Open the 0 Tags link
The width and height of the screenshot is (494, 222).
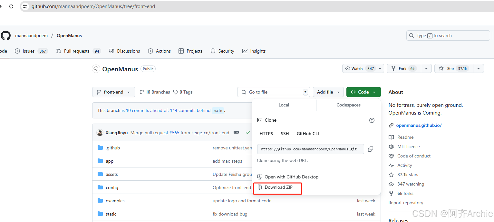183,92
